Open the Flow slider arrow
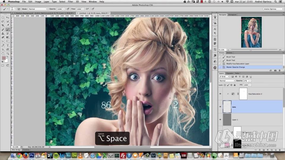 click(83, 9)
